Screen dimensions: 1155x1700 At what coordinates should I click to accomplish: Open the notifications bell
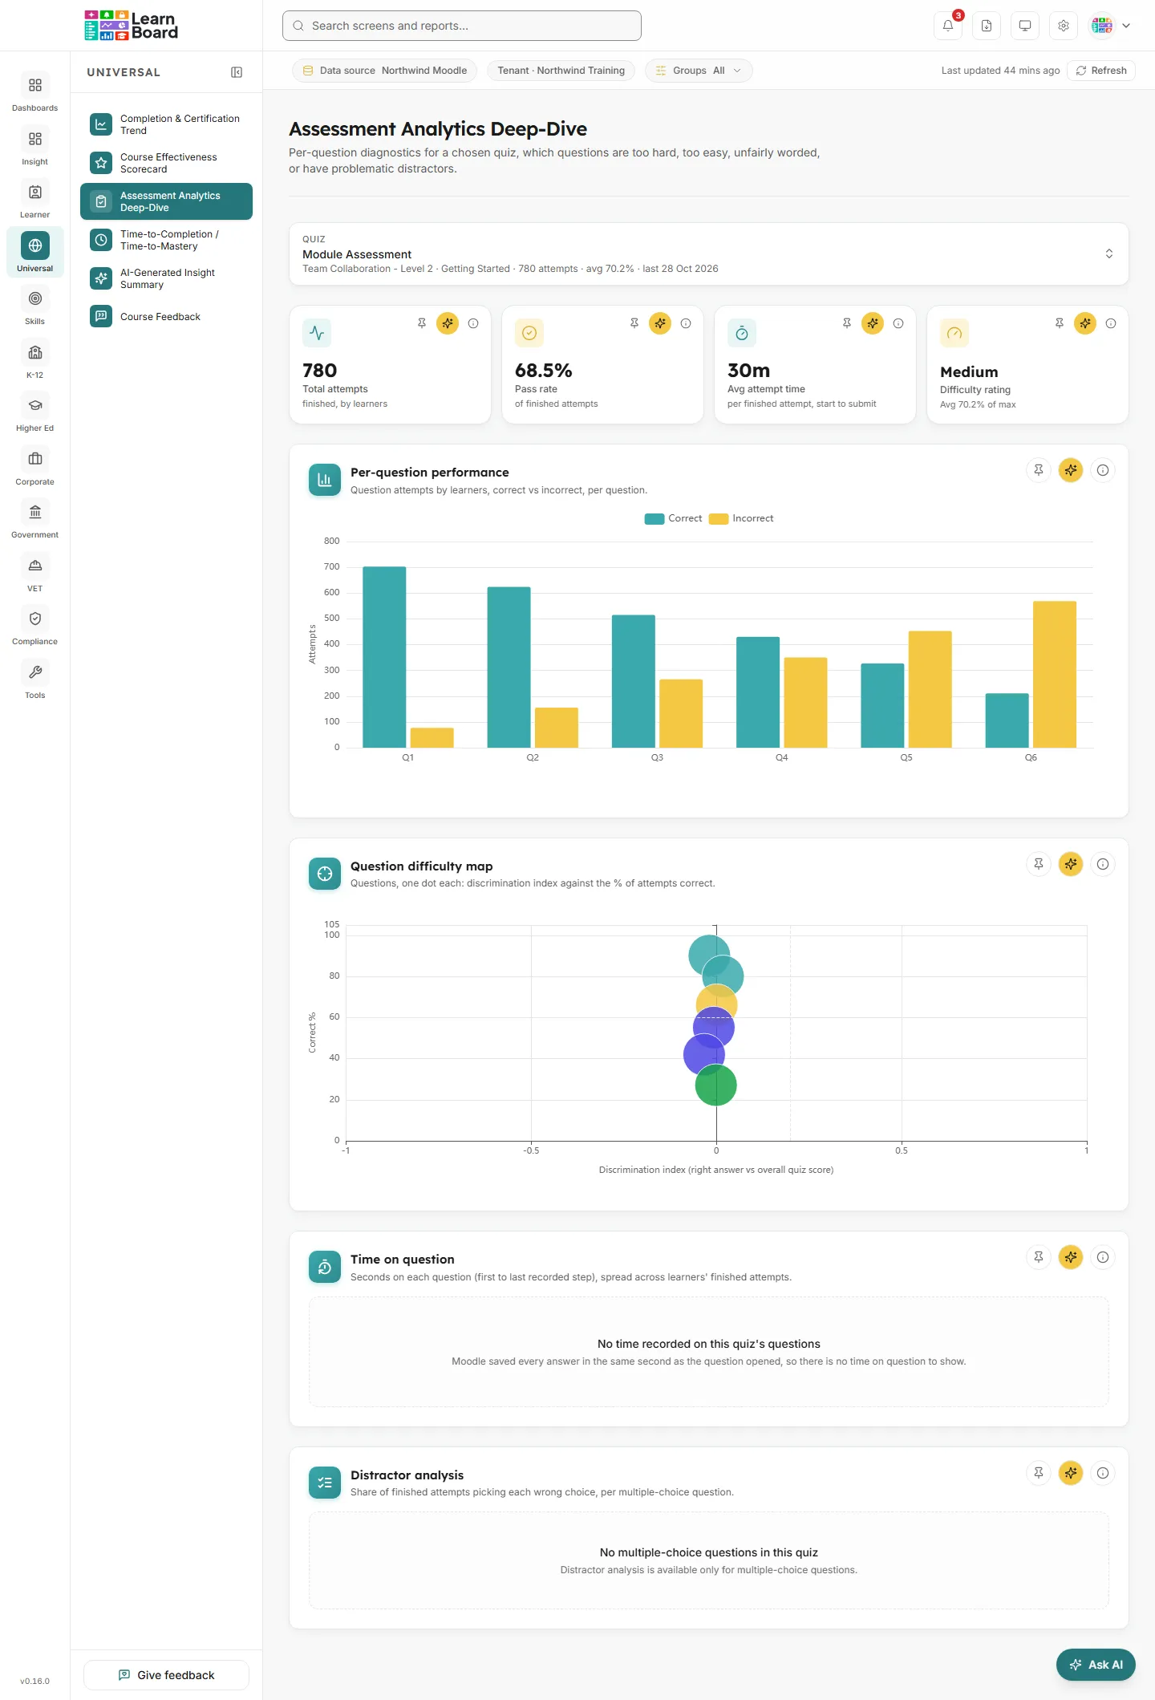pos(948,26)
